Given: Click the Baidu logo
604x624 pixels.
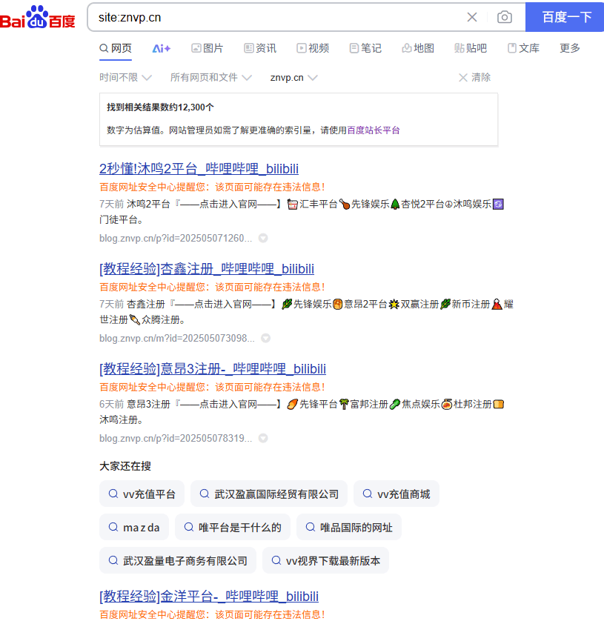Looking at the screenshot, I should pyautogui.click(x=37, y=17).
